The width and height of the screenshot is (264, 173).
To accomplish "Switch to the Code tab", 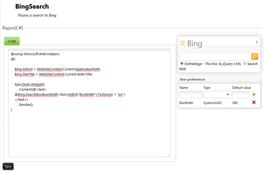I will tap(12, 41).
